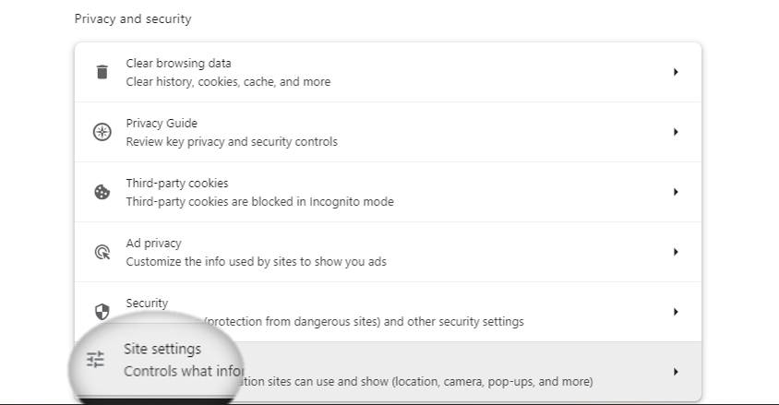Click the cookie icon beside Third-party cookies

(102, 192)
